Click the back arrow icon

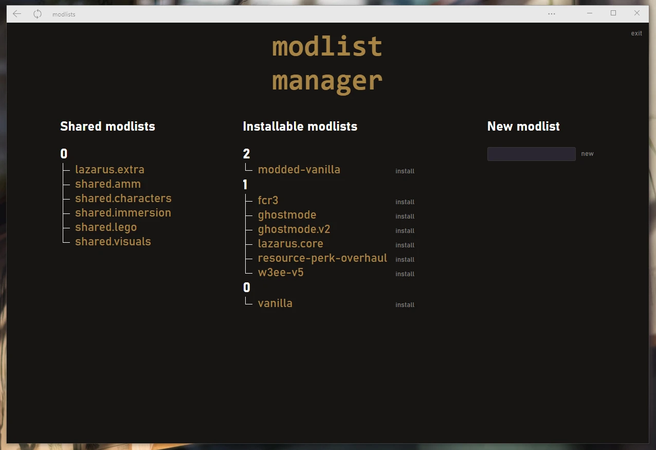[17, 14]
